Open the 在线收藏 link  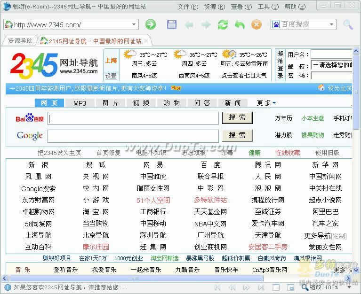[x=288, y=153]
